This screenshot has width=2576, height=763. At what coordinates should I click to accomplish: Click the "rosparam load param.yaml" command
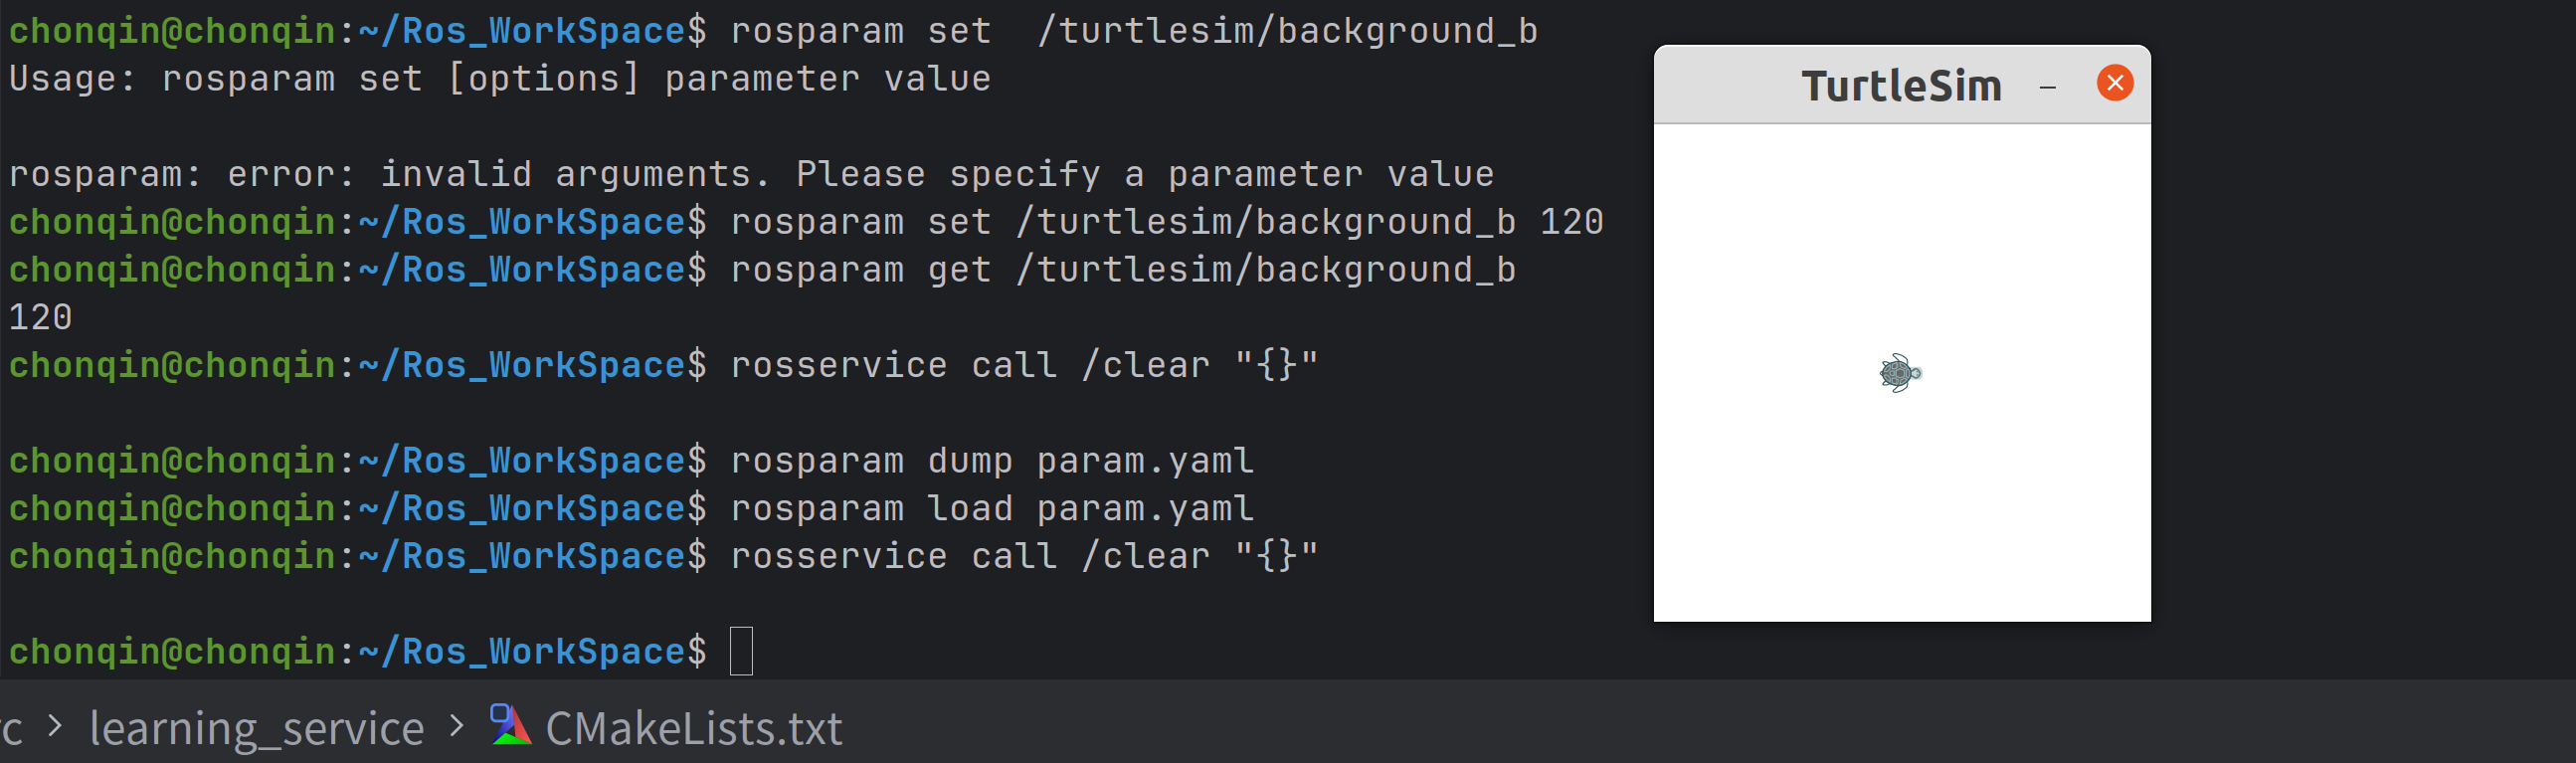click(x=991, y=508)
